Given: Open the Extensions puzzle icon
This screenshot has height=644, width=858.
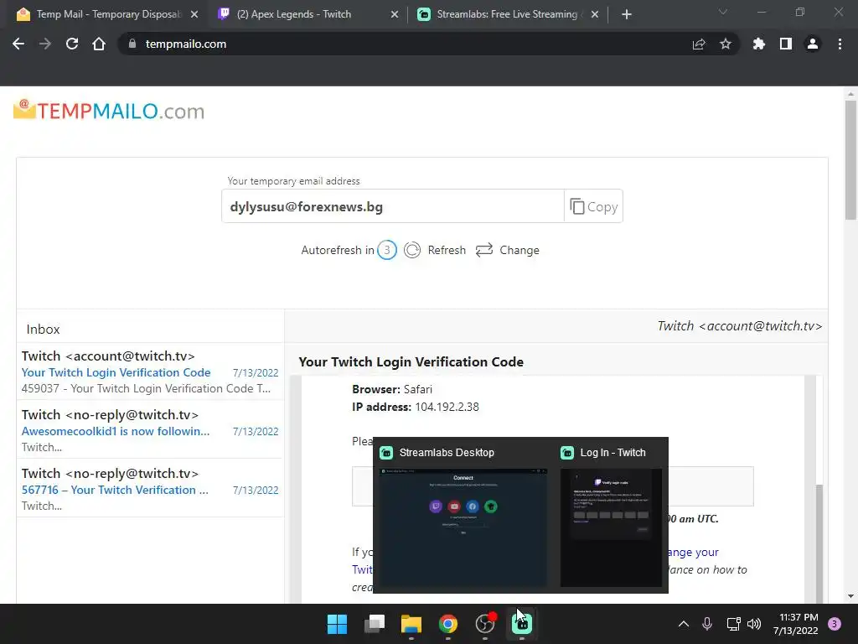Looking at the screenshot, I should tap(759, 44).
